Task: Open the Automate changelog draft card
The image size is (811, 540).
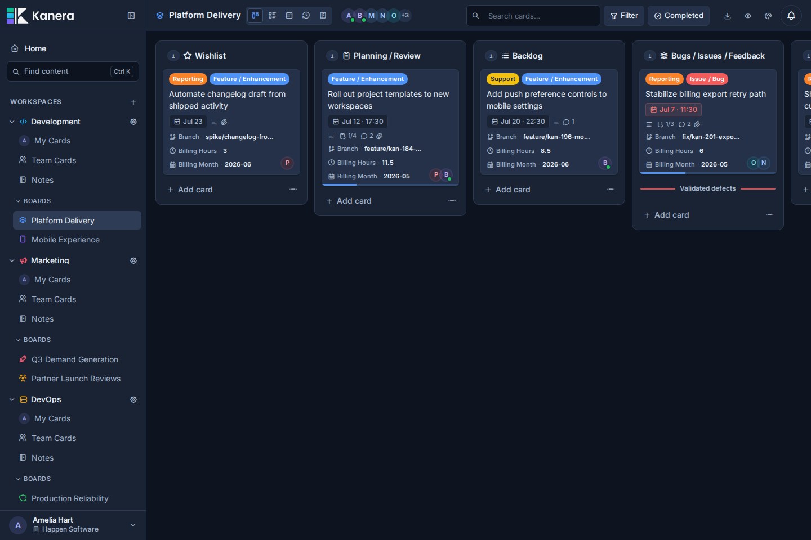Action: click(x=231, y=122)
